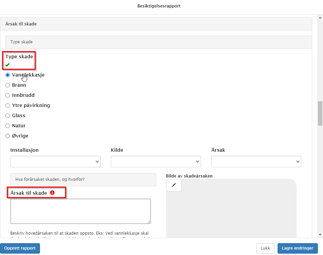This screenshot has height=255, width=323.
Task: Expand the Kilde dropdown list
Action: [156, 162]
